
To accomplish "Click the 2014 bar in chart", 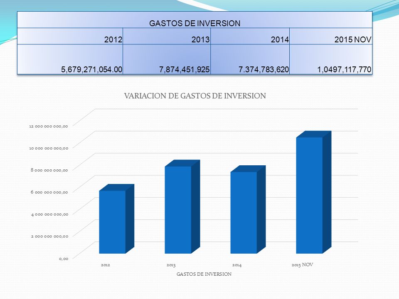I will pos(248,209).
